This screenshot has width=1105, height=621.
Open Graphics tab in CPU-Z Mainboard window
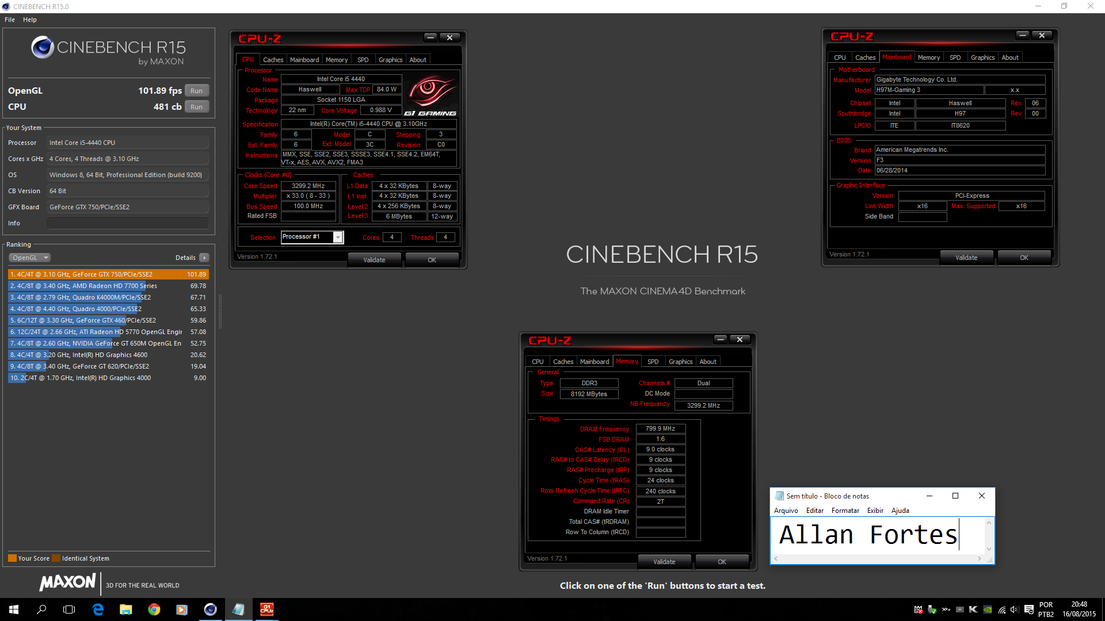(x=982, y=57)
